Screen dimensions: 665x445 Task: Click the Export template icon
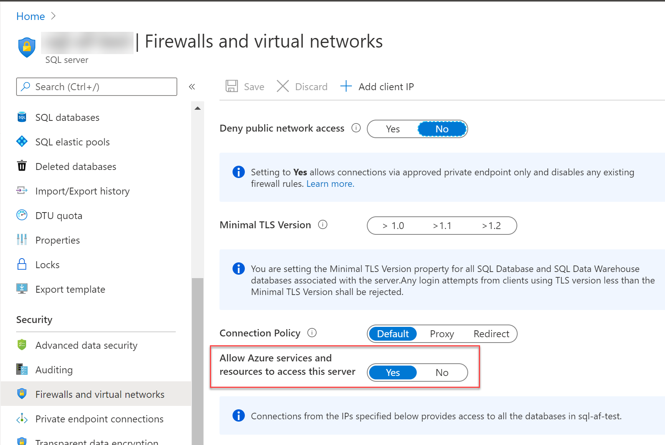[22, 289]
